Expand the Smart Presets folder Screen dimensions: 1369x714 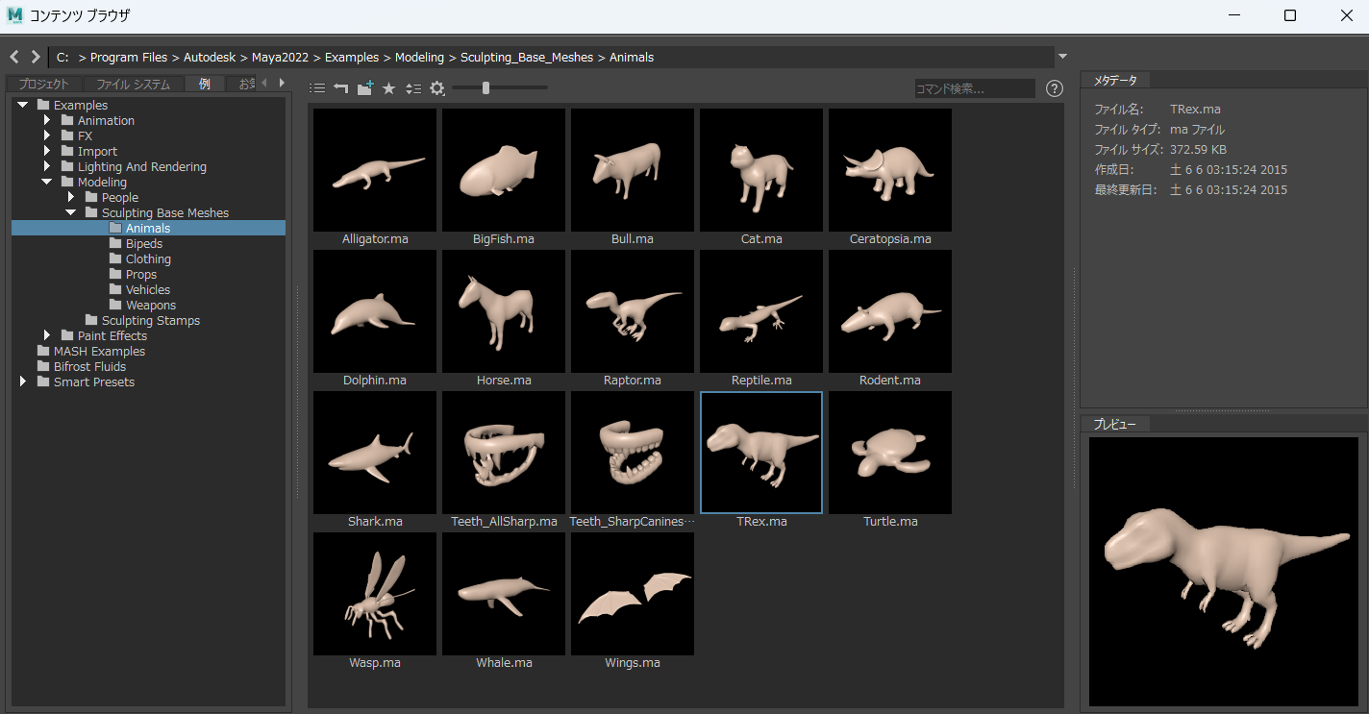(x=23, y=382)
